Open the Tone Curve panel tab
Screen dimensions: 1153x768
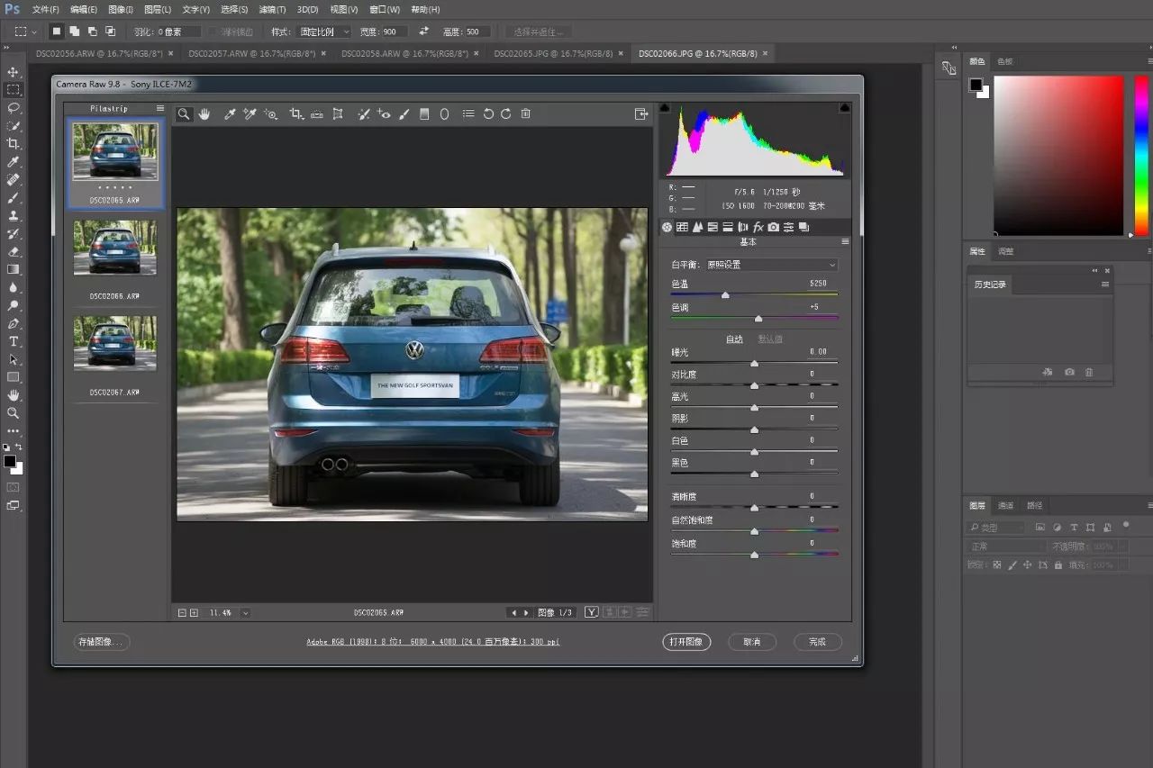point(682,227)
